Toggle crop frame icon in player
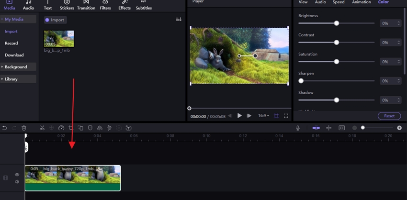This screenshot has height=200, width=407. coord(276,116)
